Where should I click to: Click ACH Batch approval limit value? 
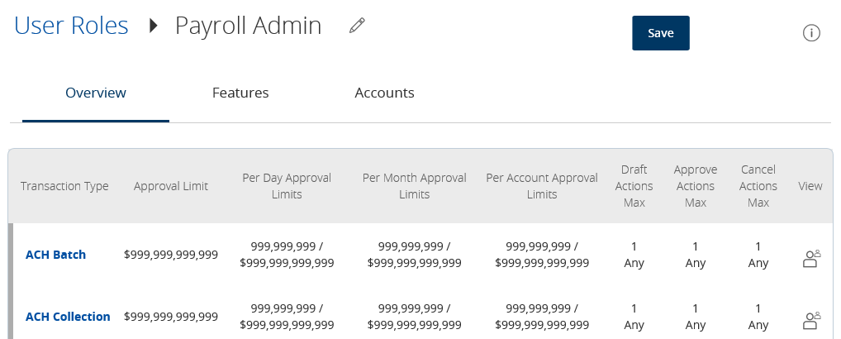[x=171, y=255]
